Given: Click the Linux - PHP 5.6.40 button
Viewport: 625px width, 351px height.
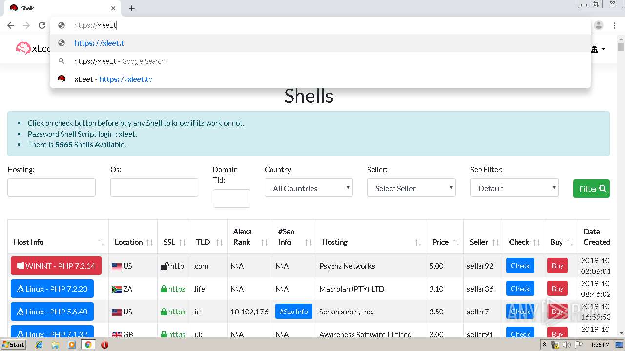Looking at the screenshot, I should click(x=52, y=312).
